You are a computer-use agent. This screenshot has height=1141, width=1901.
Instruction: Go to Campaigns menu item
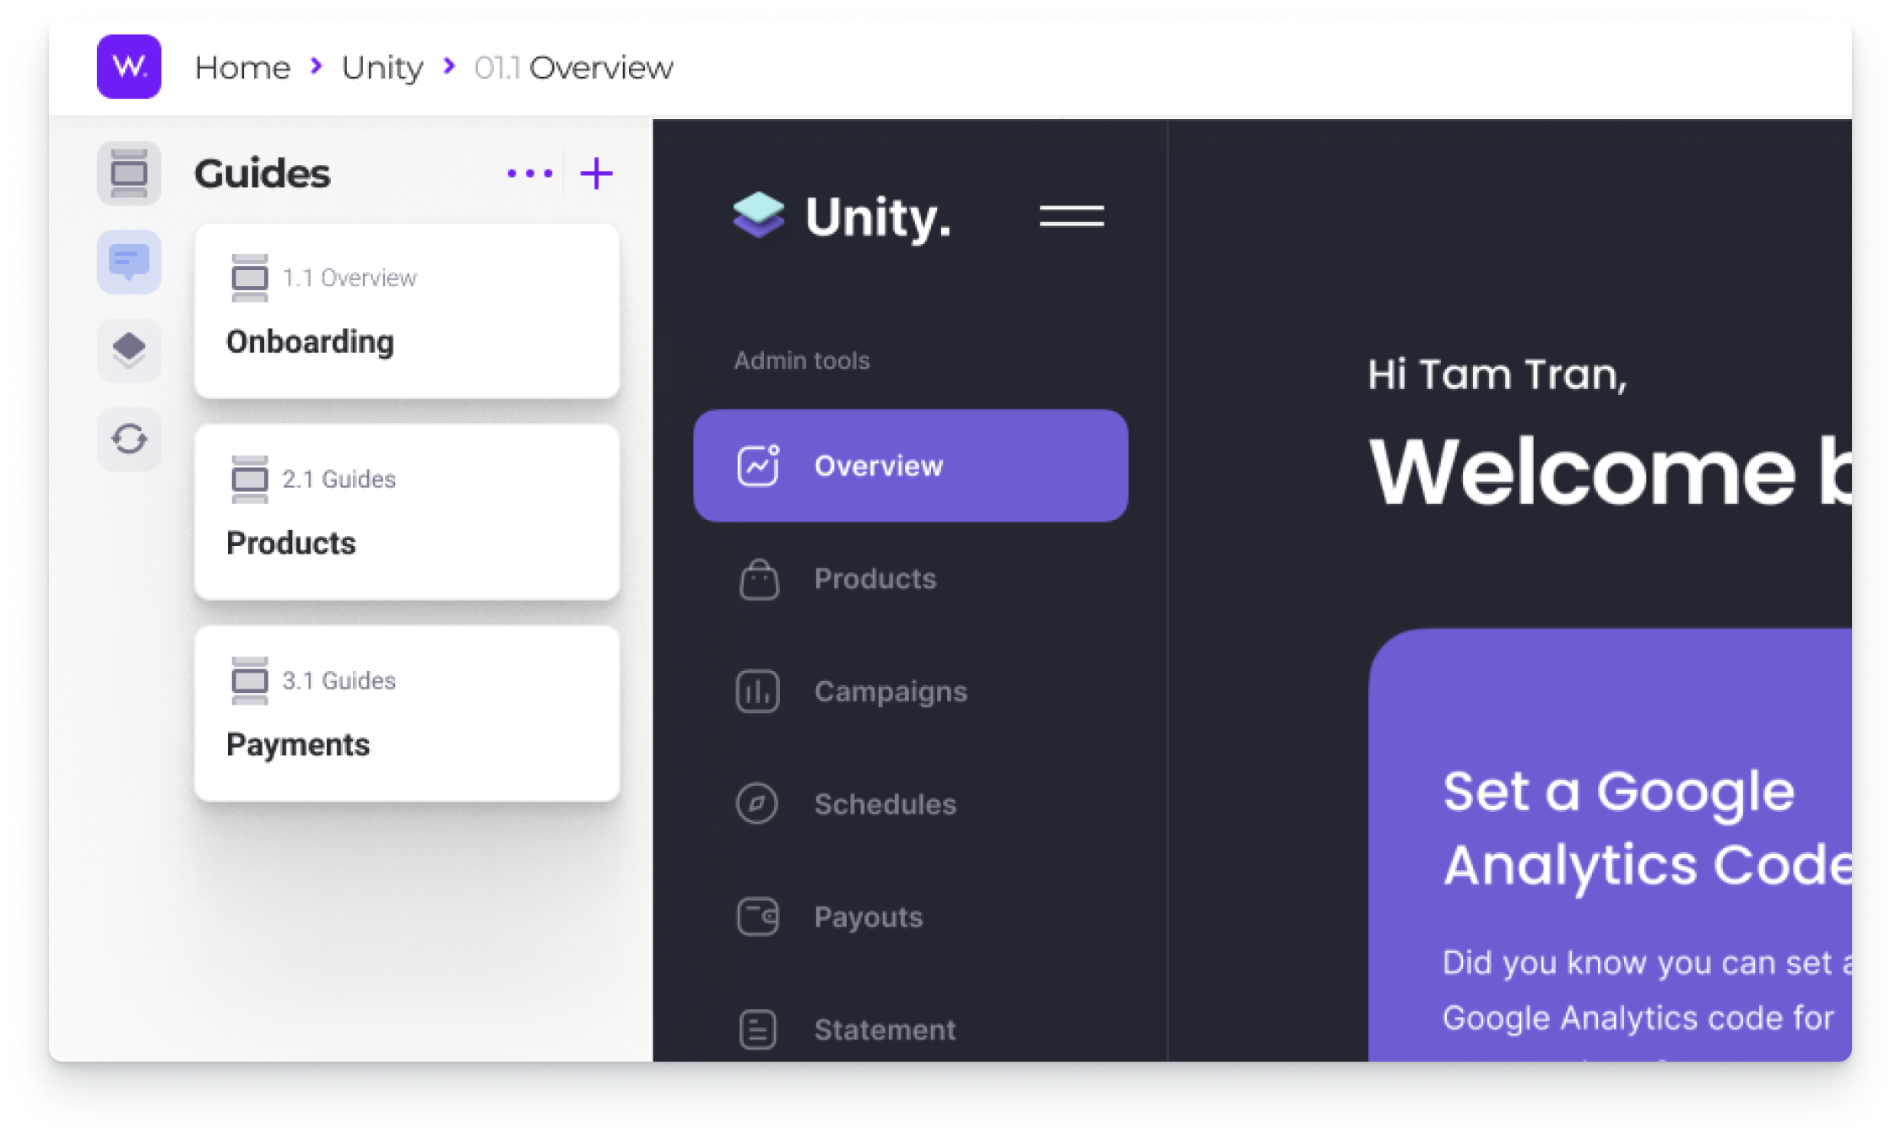[x=890, y=692]
